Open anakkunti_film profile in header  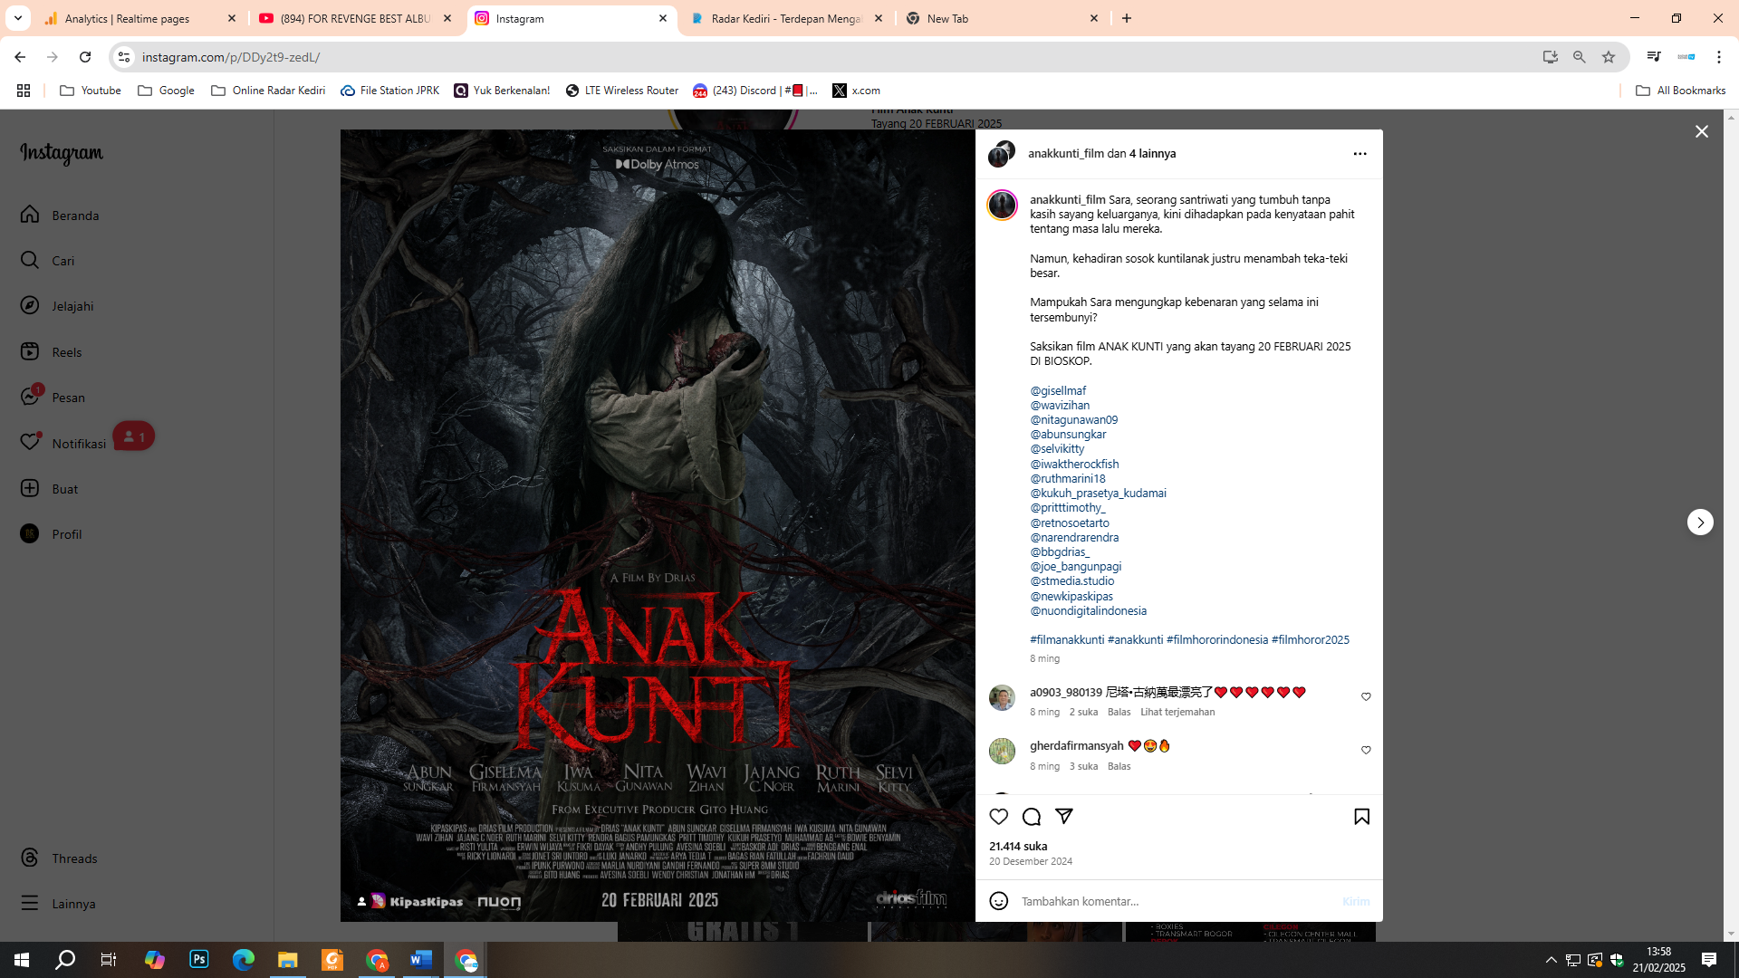1066,153
